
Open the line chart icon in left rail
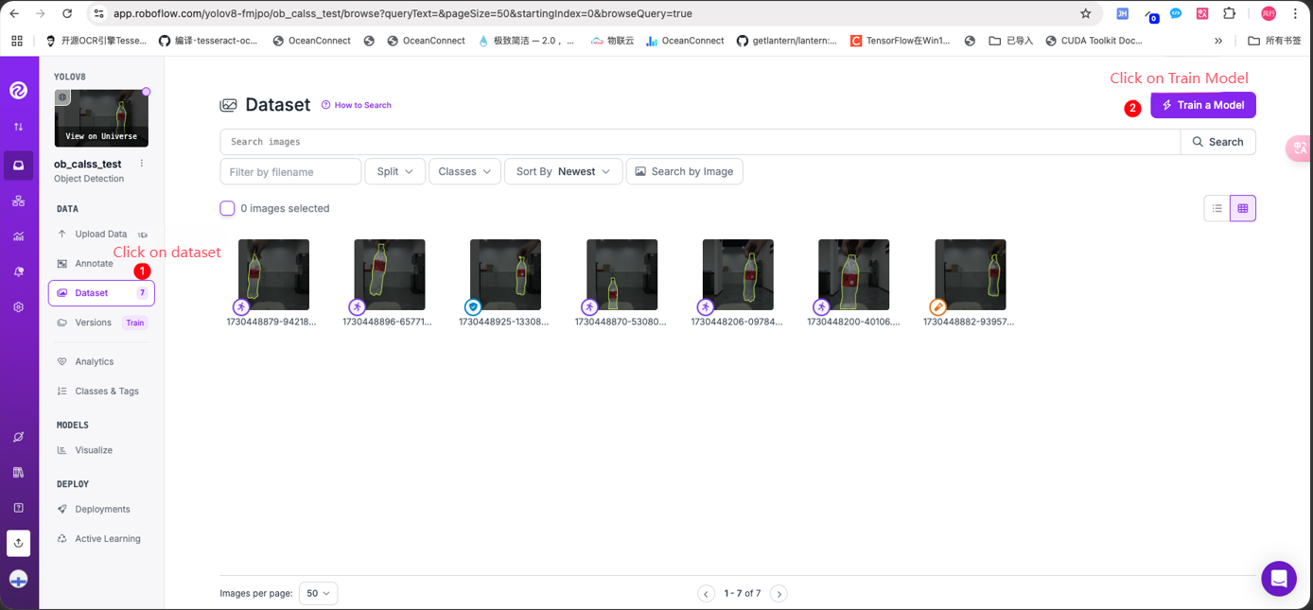click(18, 236)
